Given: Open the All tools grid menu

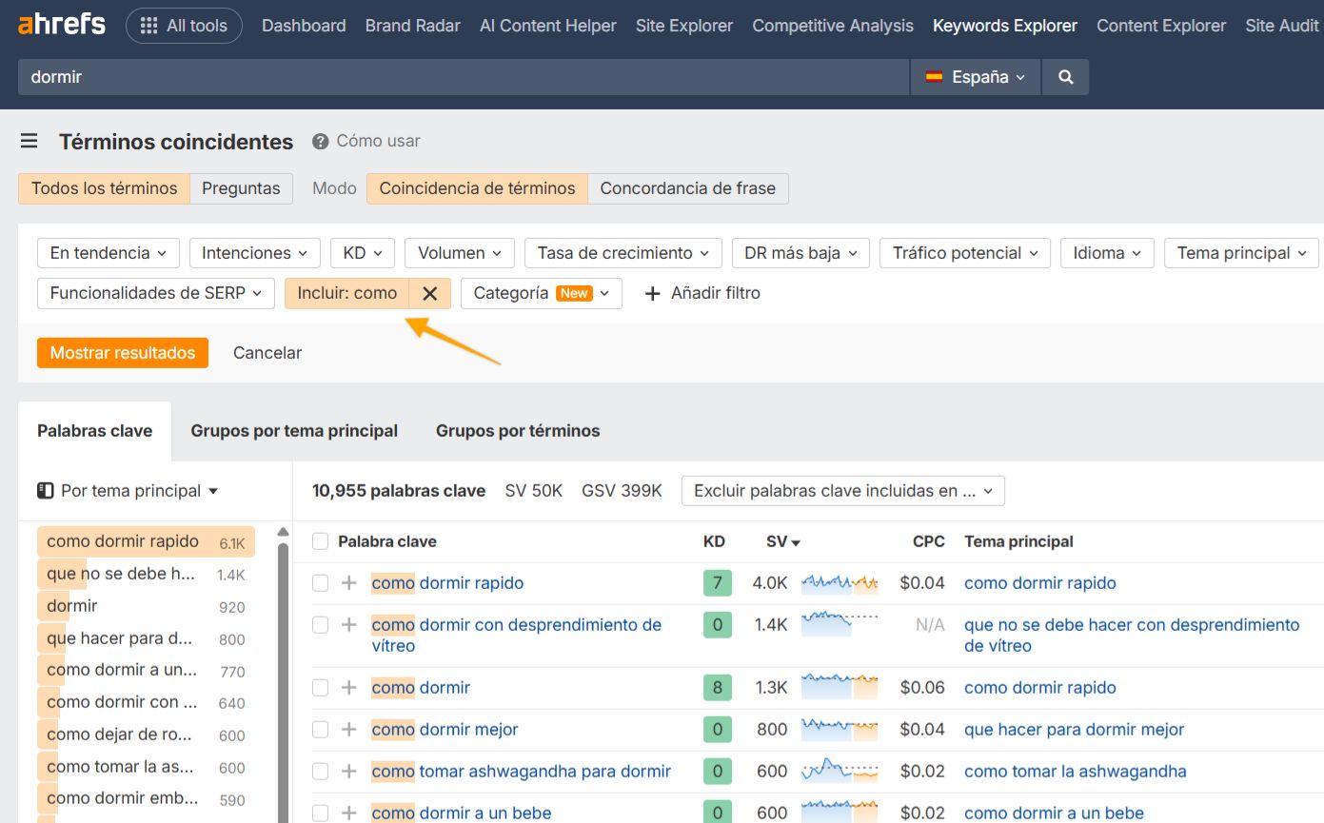Looking at the screenshot, I should (184, 26).
